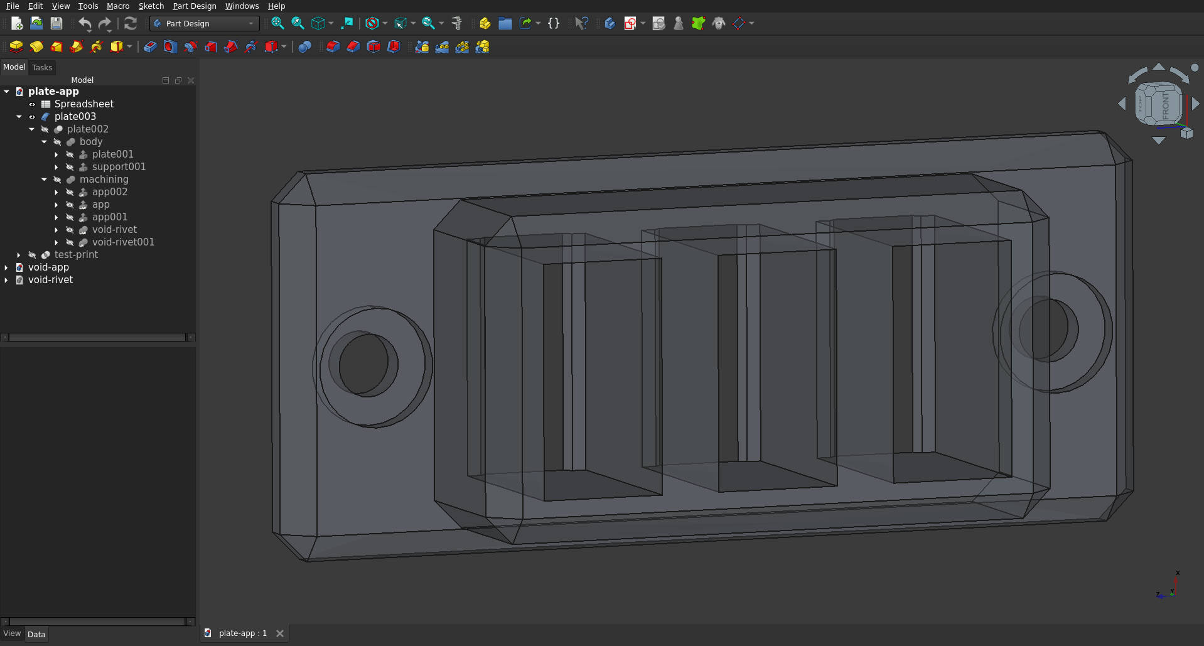Viewport: 1204px width, 646px height.
Task: Expand the void-app document node
Action: coord(6,267)
